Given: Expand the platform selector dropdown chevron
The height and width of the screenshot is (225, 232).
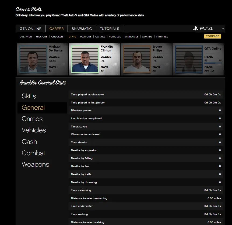Looking at the screenshot, I should (223, 29).
